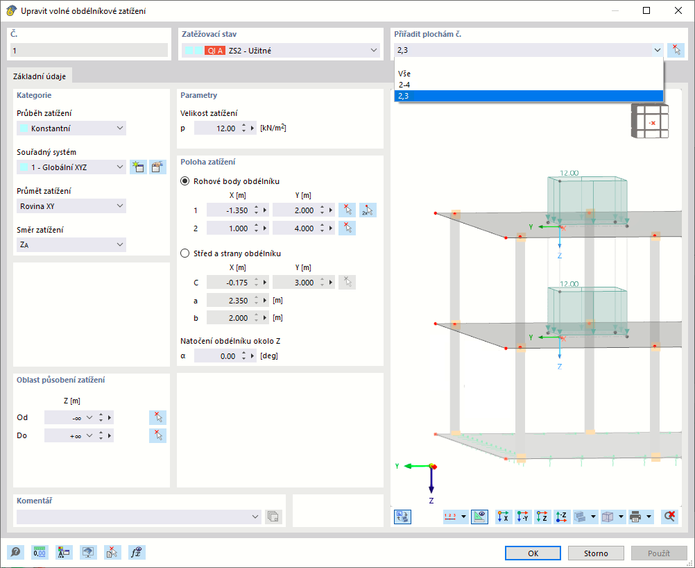This screenshot has width=695, height=568.
Task: Click the transparent cube display mode icon
Action: 608,517
